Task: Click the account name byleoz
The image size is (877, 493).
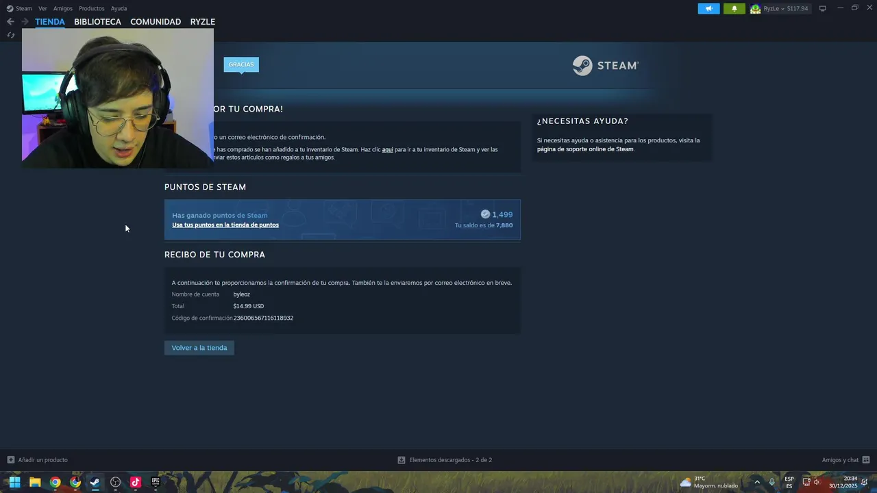Action: [242, 294]
